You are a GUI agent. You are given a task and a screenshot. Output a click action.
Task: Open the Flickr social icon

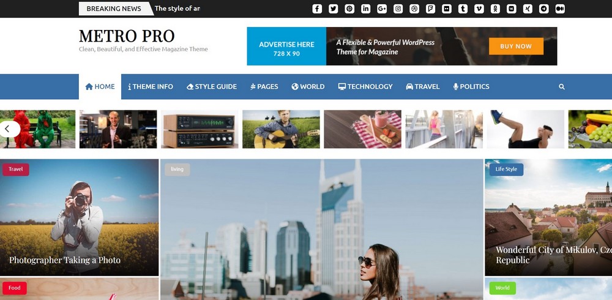click(x=447, y=9)
